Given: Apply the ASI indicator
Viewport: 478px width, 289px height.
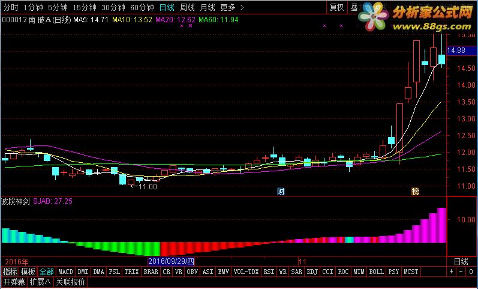Looking at the screenshot, I should tap(208, 272).
